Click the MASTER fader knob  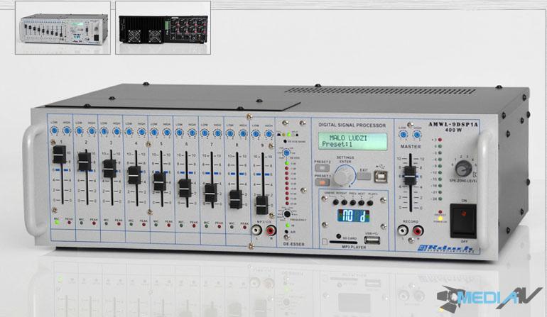point(410,176)
